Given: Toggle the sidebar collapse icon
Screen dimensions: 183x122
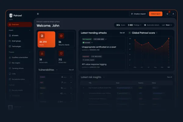Looking at the screenshot, I should click(38, 14).
